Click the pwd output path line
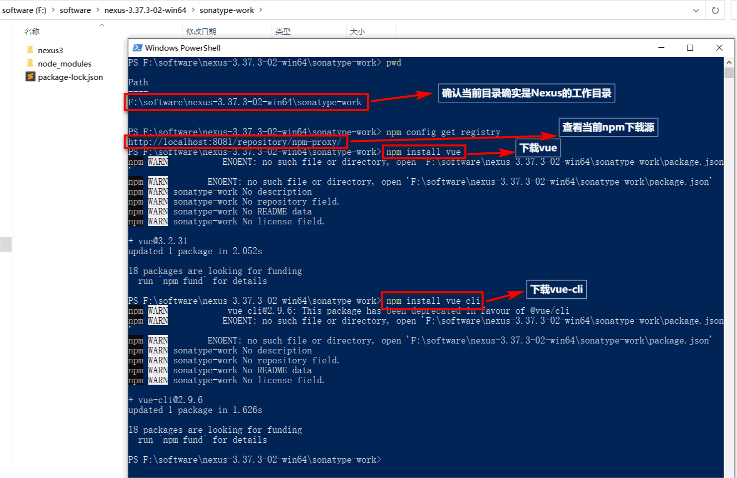Viewport: 737px width, 478px height. click(x=245, y=102)
